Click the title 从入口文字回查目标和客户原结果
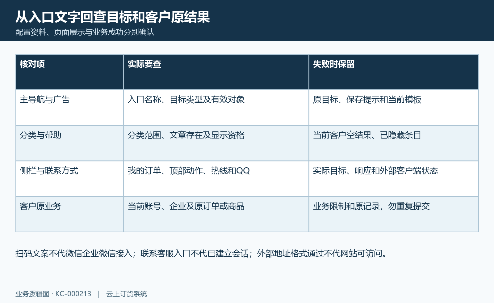Image resolution: width=494 pixels, height=303 pixels. coord(113,17)
